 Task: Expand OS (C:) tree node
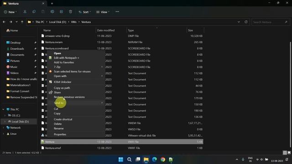pyautogui.click(x=5, y=115)
